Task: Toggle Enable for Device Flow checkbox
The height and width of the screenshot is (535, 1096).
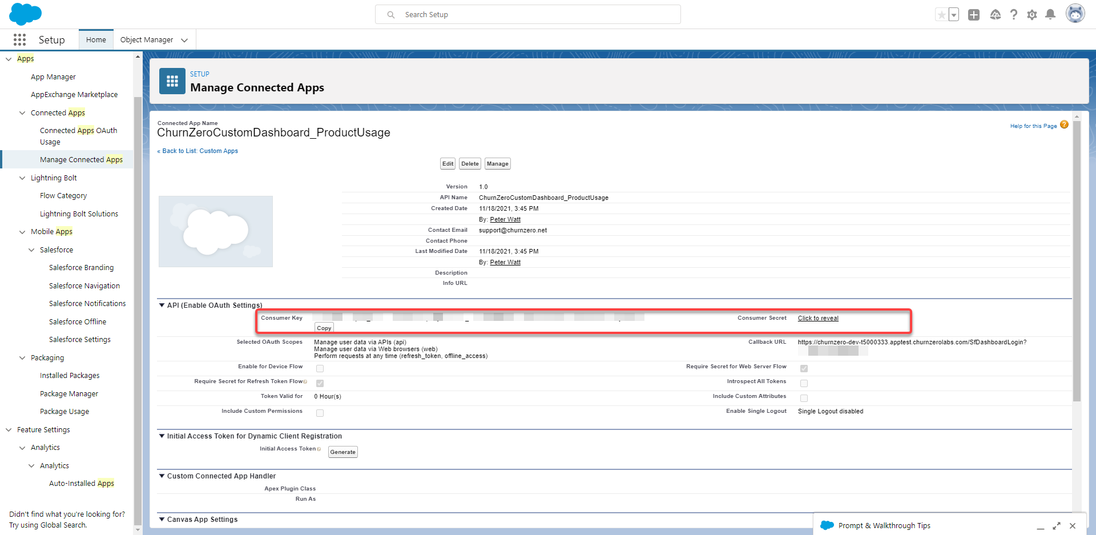Action: point(320,368)
